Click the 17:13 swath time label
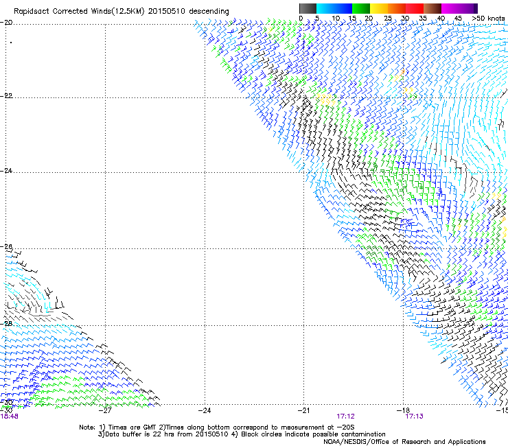Viewport: 508px width, 446px height. [x=415, y=416]
